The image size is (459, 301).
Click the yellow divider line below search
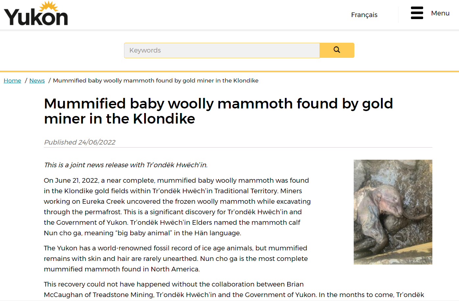click(229, 71)
